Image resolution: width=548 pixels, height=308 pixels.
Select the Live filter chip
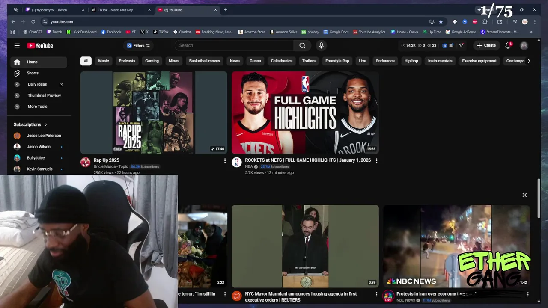tap(363, 61)
